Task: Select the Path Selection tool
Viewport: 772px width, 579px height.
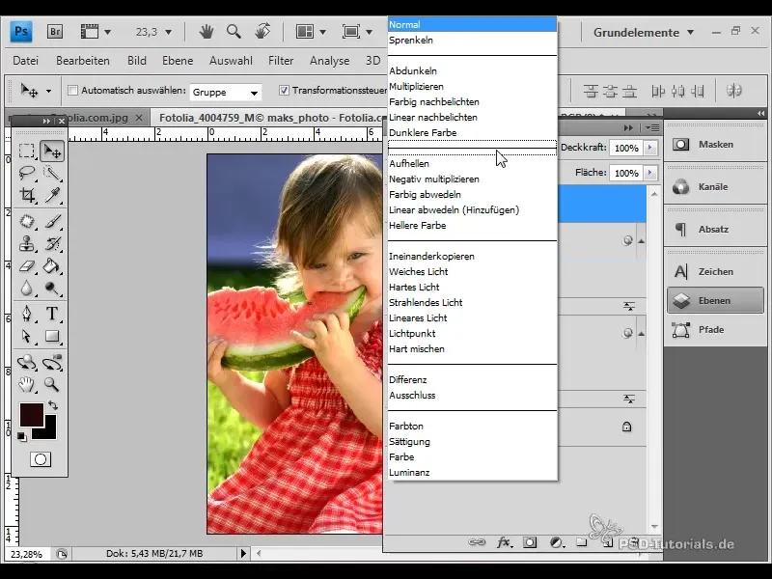Action: point(27,336)
